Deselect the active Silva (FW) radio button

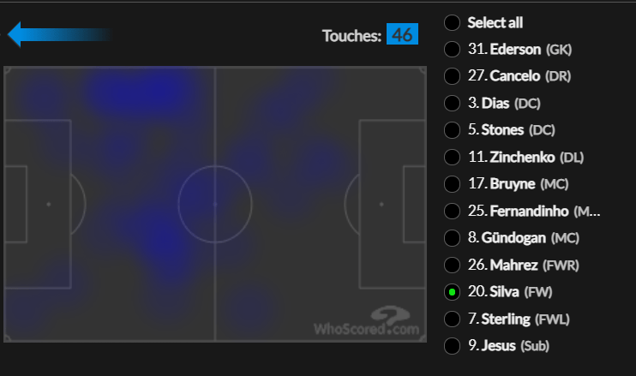(x=452, y=292)
